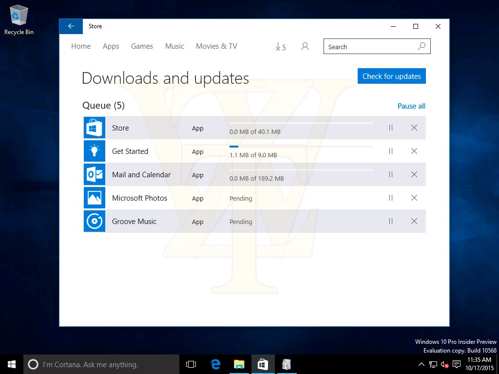Click the Get Started lightbulb icon
This screenshot has width=499, height=374.
click(94, 151)
